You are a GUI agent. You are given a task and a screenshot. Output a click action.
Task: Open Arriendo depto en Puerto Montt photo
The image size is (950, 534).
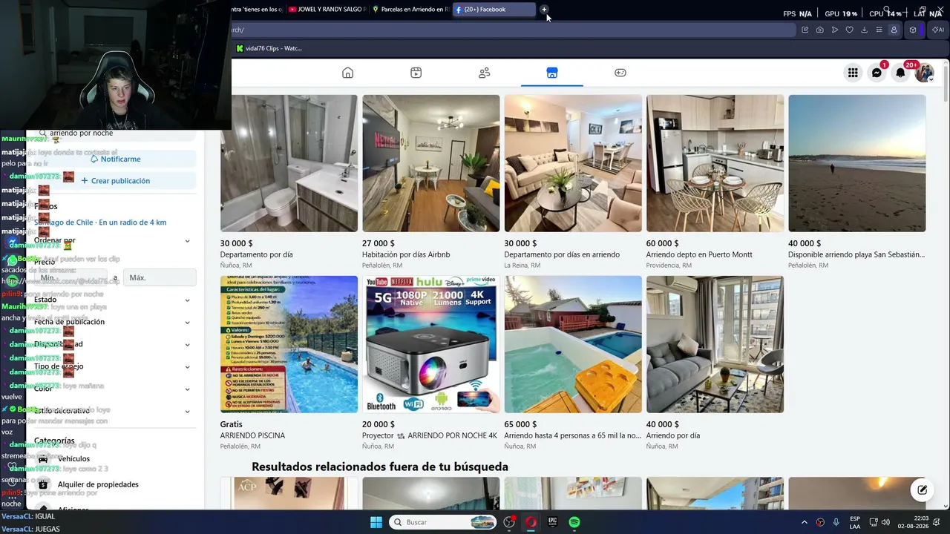[715, 163]
